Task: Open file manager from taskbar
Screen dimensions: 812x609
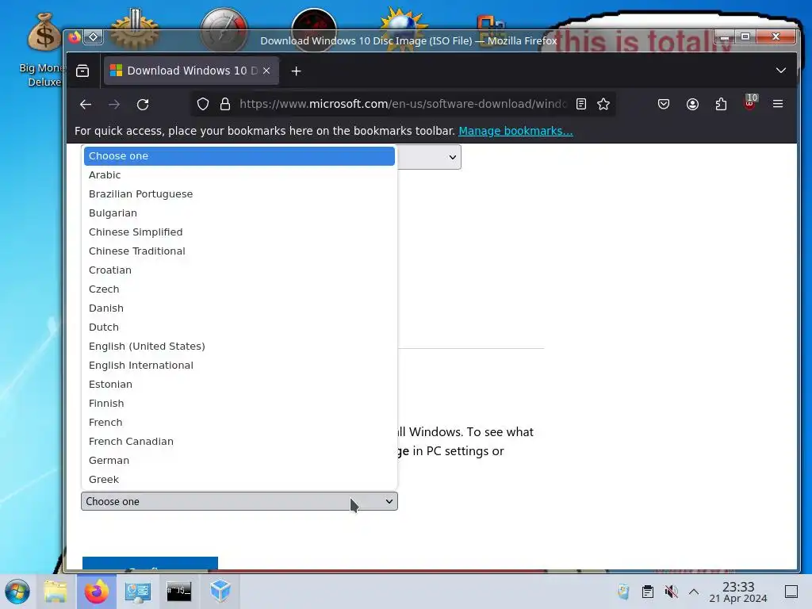Action: coord(56,592)
